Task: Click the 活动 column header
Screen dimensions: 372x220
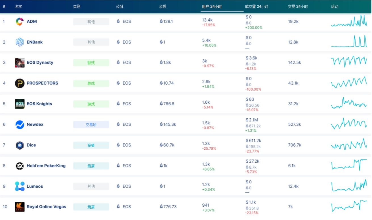Action: pos(335,7)
